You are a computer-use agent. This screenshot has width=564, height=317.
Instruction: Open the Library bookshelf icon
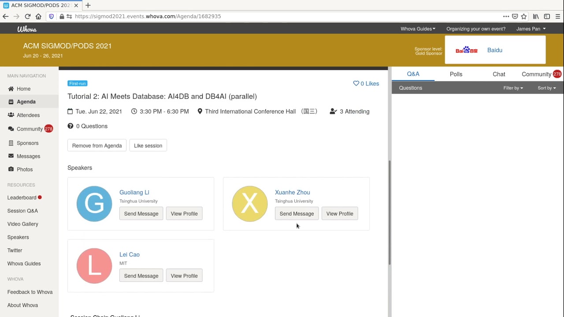(536, 16)
